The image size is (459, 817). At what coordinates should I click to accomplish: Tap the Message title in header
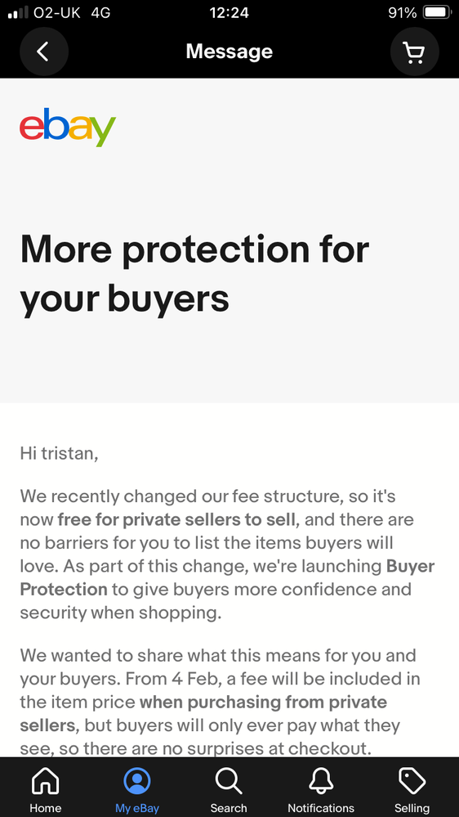coord(229,52)
